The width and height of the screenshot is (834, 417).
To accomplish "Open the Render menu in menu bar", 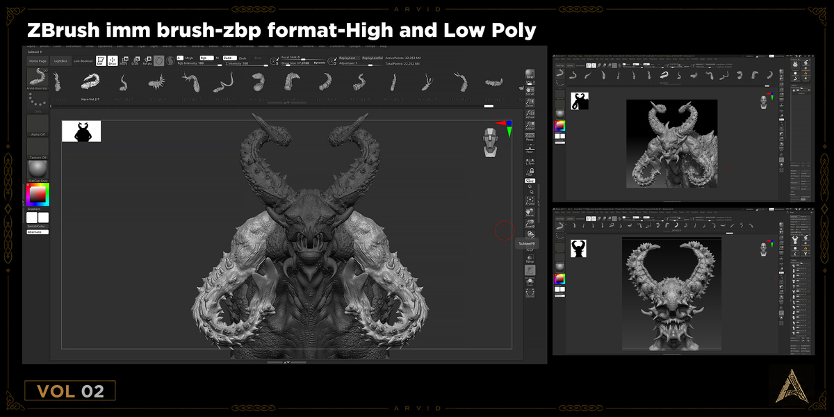I will tap(263, 46).
